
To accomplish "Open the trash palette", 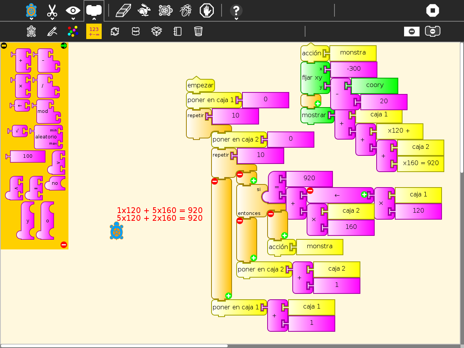I will tap(198, 31).
